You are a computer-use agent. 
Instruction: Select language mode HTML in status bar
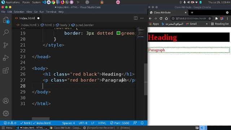click(102, 123)
